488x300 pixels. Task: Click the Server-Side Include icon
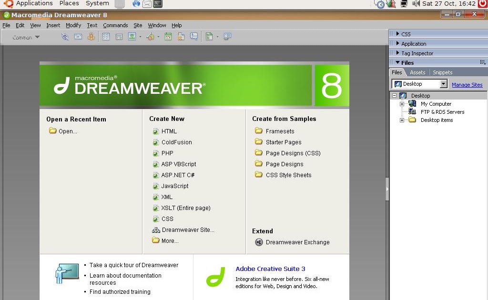181,37
